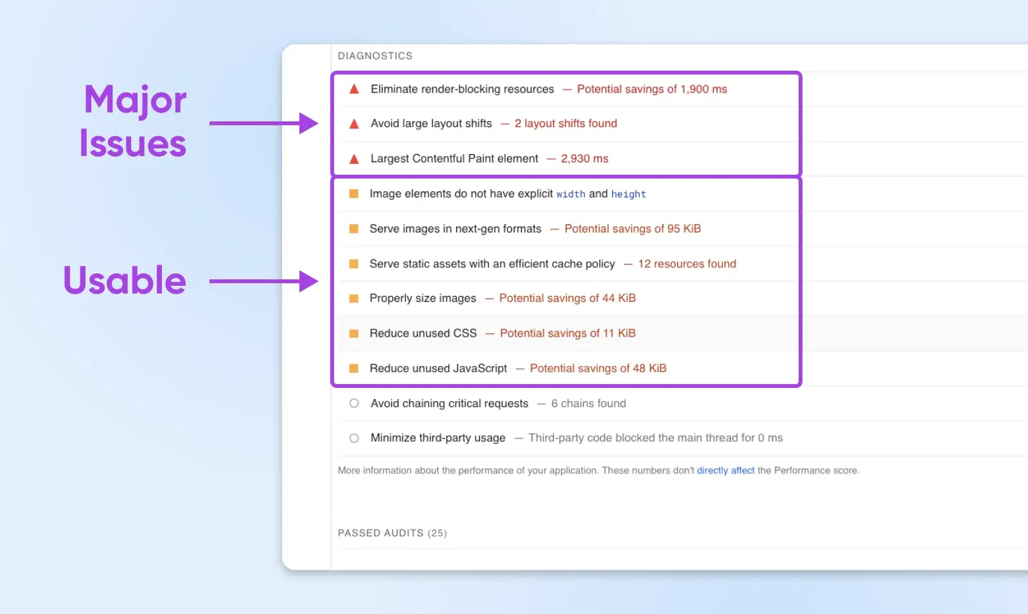Expand the Eliminate render-blocking resources audit
Image resolution: width=1028 pixels, height=614 pixels.
(x=462, y=89)
